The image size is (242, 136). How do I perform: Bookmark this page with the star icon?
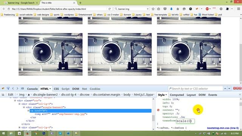pyautogui.click(x=153, y=9)
